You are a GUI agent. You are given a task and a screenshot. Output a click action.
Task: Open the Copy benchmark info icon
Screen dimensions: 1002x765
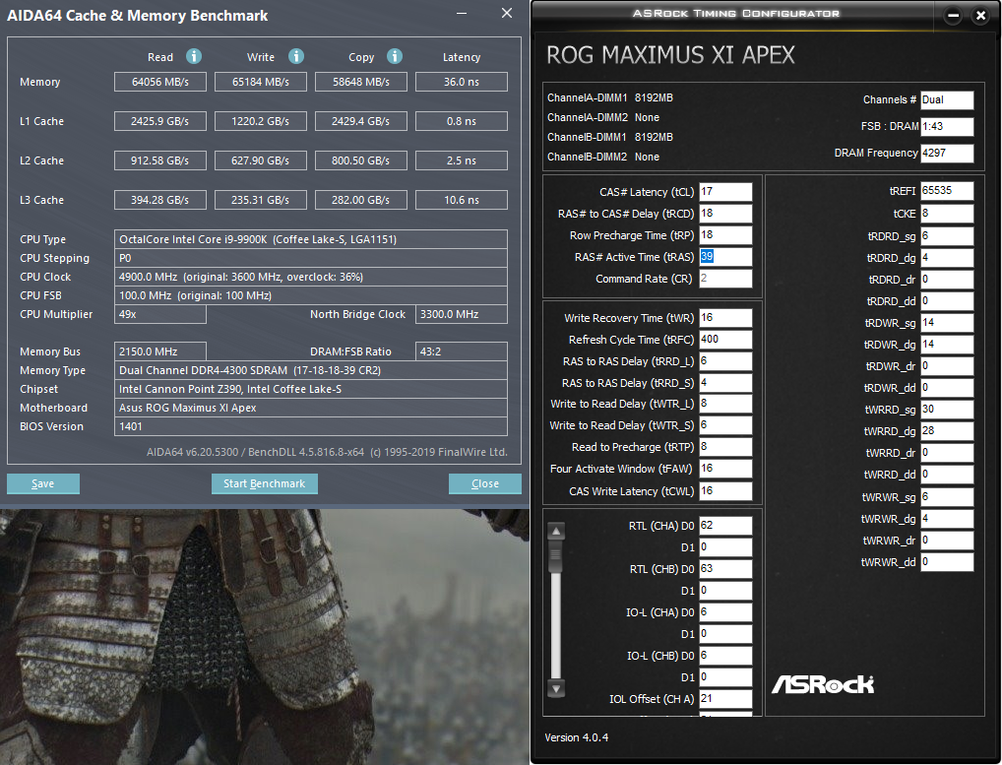click(395, 56)
